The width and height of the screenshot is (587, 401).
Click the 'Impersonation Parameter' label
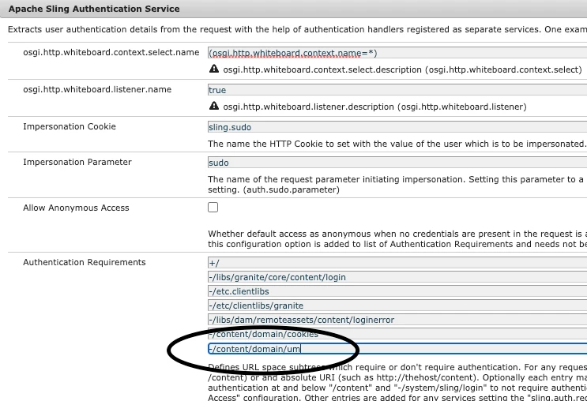click(77, 162)
